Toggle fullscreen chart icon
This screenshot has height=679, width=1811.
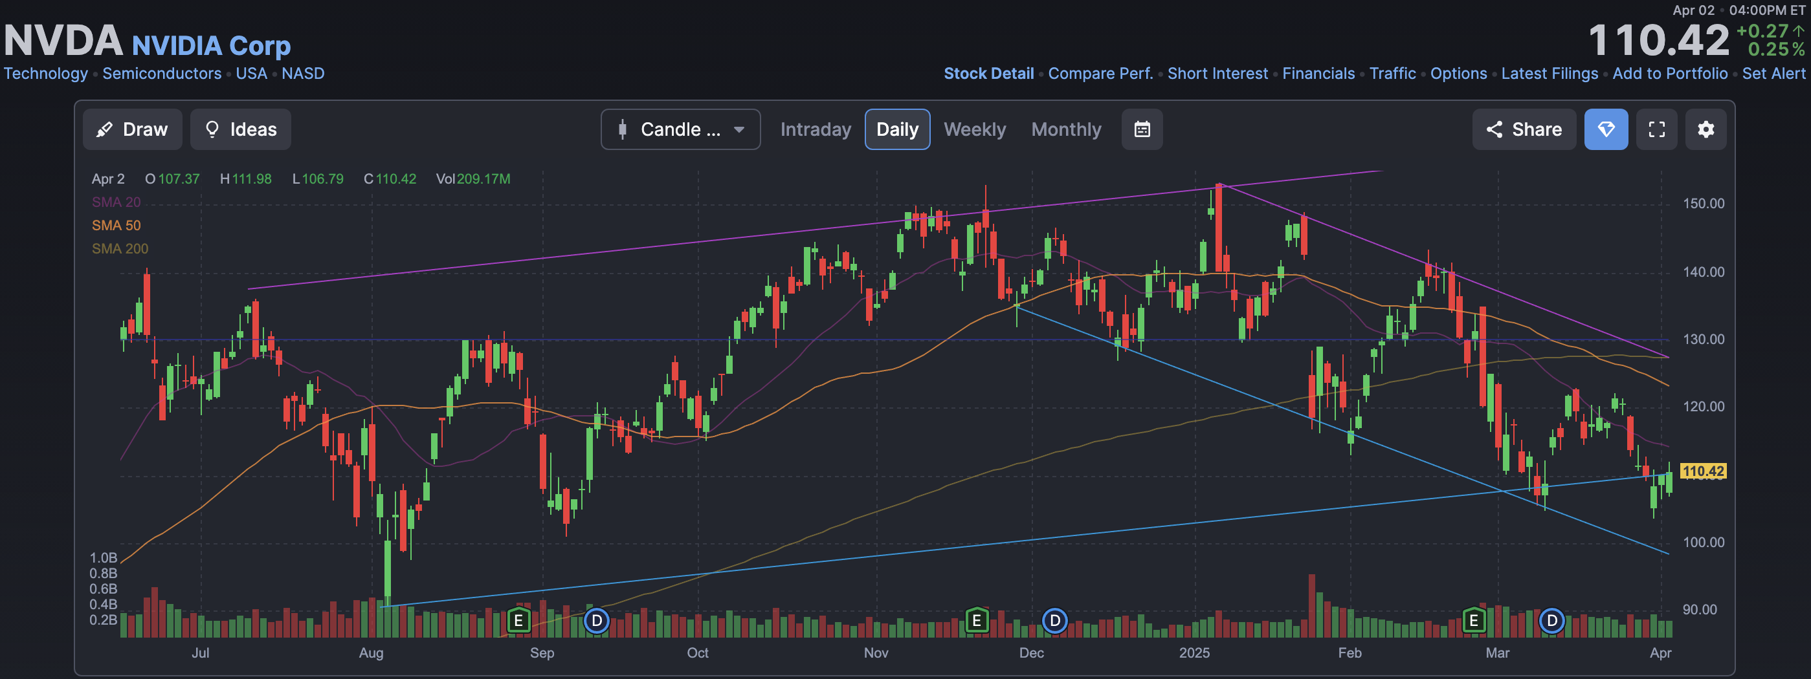1656,129
